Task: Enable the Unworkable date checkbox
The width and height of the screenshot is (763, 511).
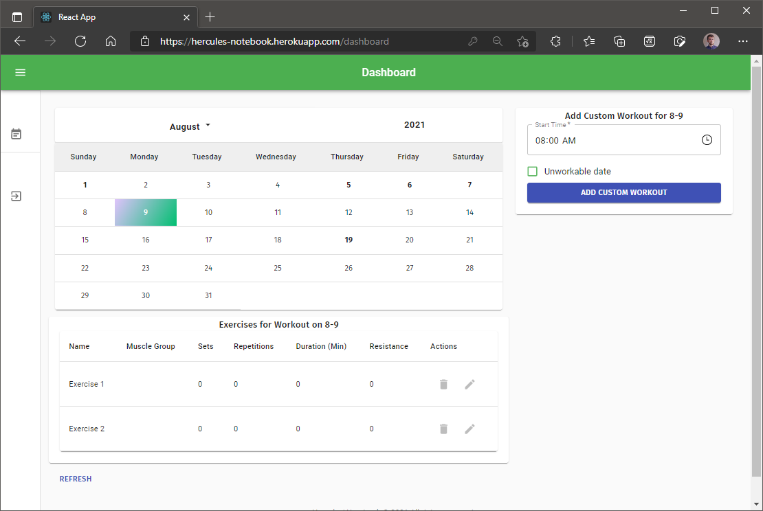Action: (532, 171)
